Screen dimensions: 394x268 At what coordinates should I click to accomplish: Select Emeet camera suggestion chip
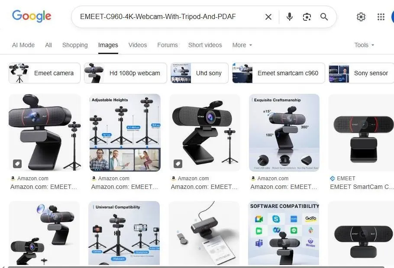tap(45, 73)
